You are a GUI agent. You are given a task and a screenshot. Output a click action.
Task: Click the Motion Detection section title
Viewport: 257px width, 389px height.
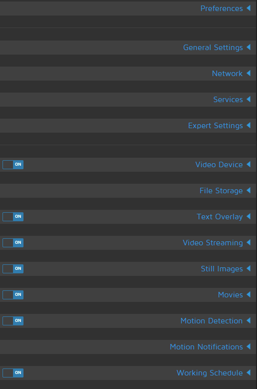[x=211, y=321]
